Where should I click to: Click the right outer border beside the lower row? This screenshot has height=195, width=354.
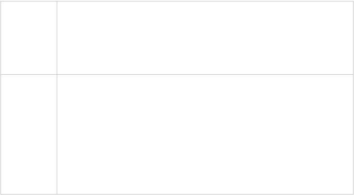(354, 134)
